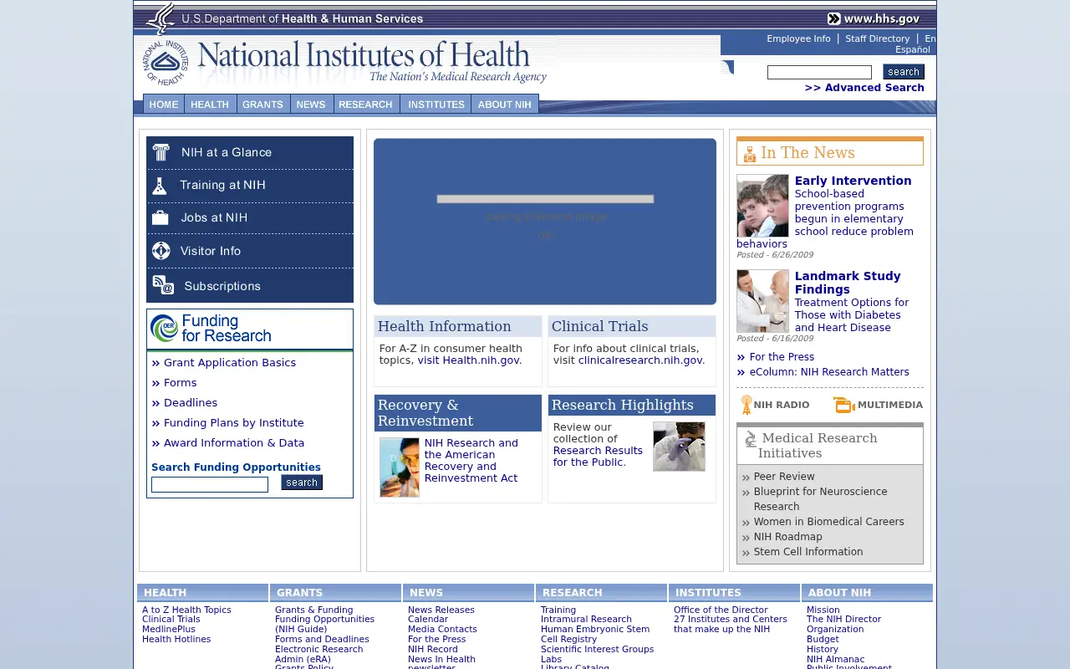Open the Peer Review initiative
The image size is (1070, 669).
tap(784, 477)
